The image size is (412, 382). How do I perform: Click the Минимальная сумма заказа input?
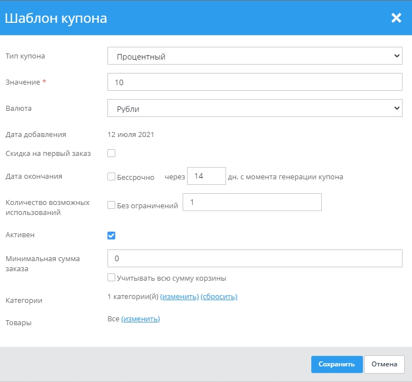point(254,258)
